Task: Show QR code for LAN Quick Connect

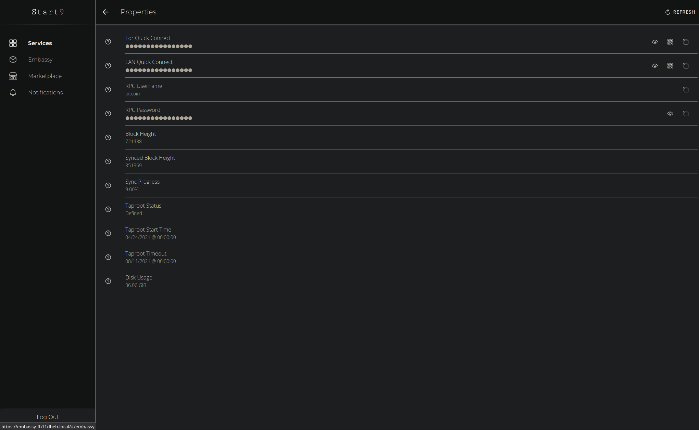Action: [x=670, y=66]
